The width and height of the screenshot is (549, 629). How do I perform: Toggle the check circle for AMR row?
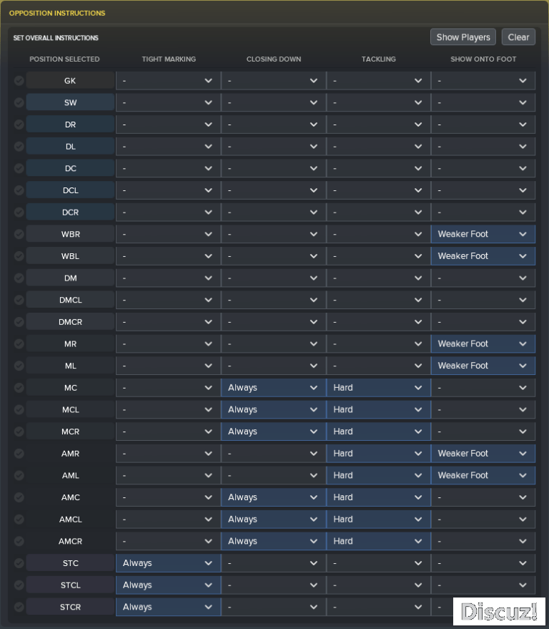coord(19,454)
